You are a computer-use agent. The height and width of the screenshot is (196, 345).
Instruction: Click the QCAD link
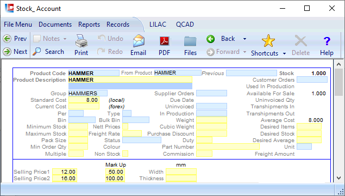pos(185,24)
